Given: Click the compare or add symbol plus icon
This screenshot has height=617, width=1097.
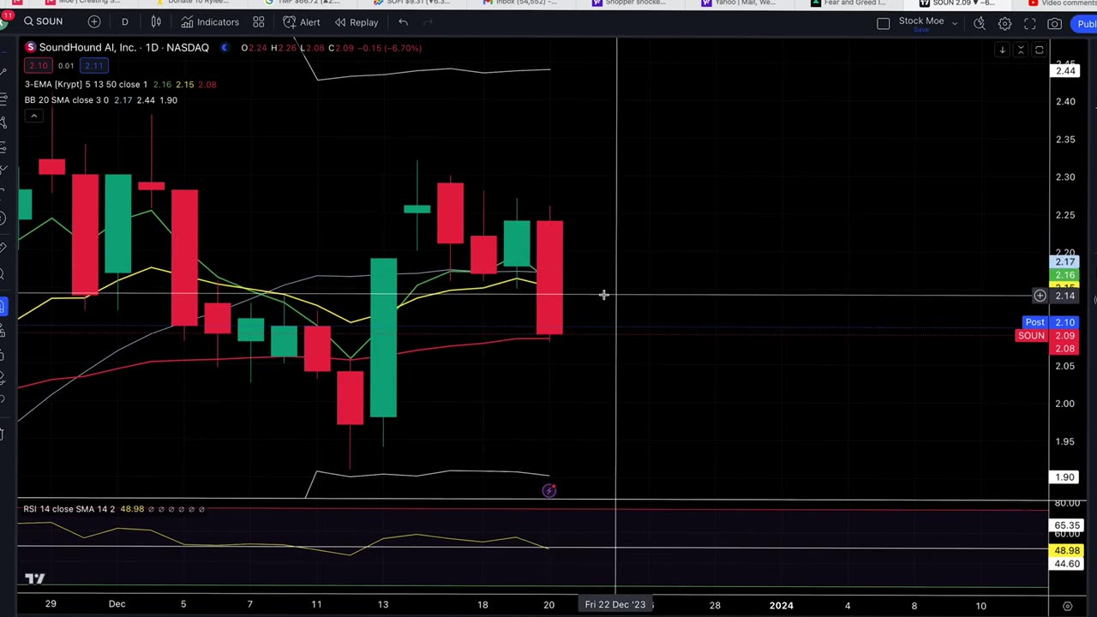Looking at the screenshot, I should tap(94, 21).
